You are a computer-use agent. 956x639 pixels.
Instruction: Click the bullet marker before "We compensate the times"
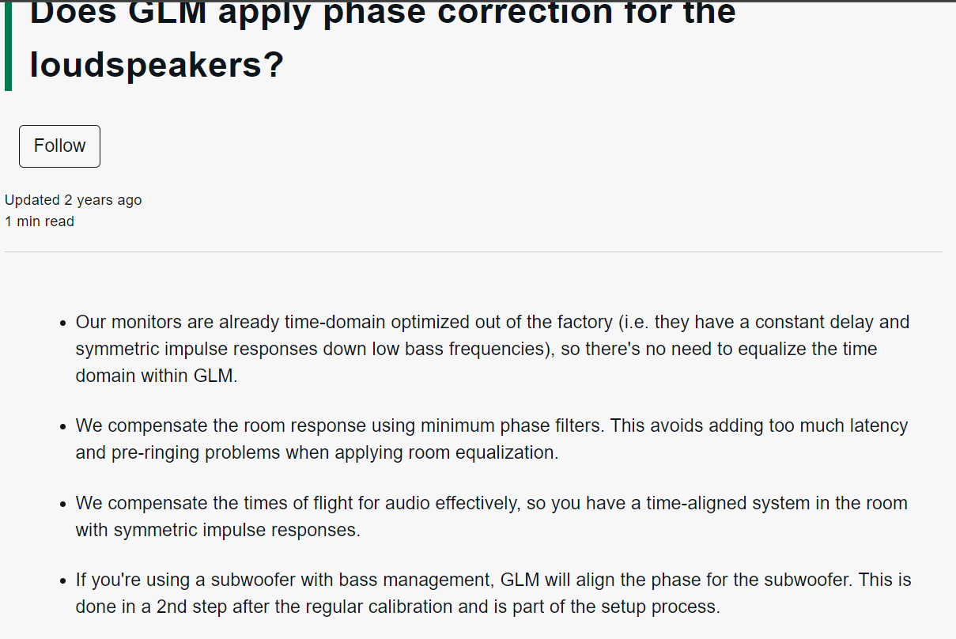(63, 504)
